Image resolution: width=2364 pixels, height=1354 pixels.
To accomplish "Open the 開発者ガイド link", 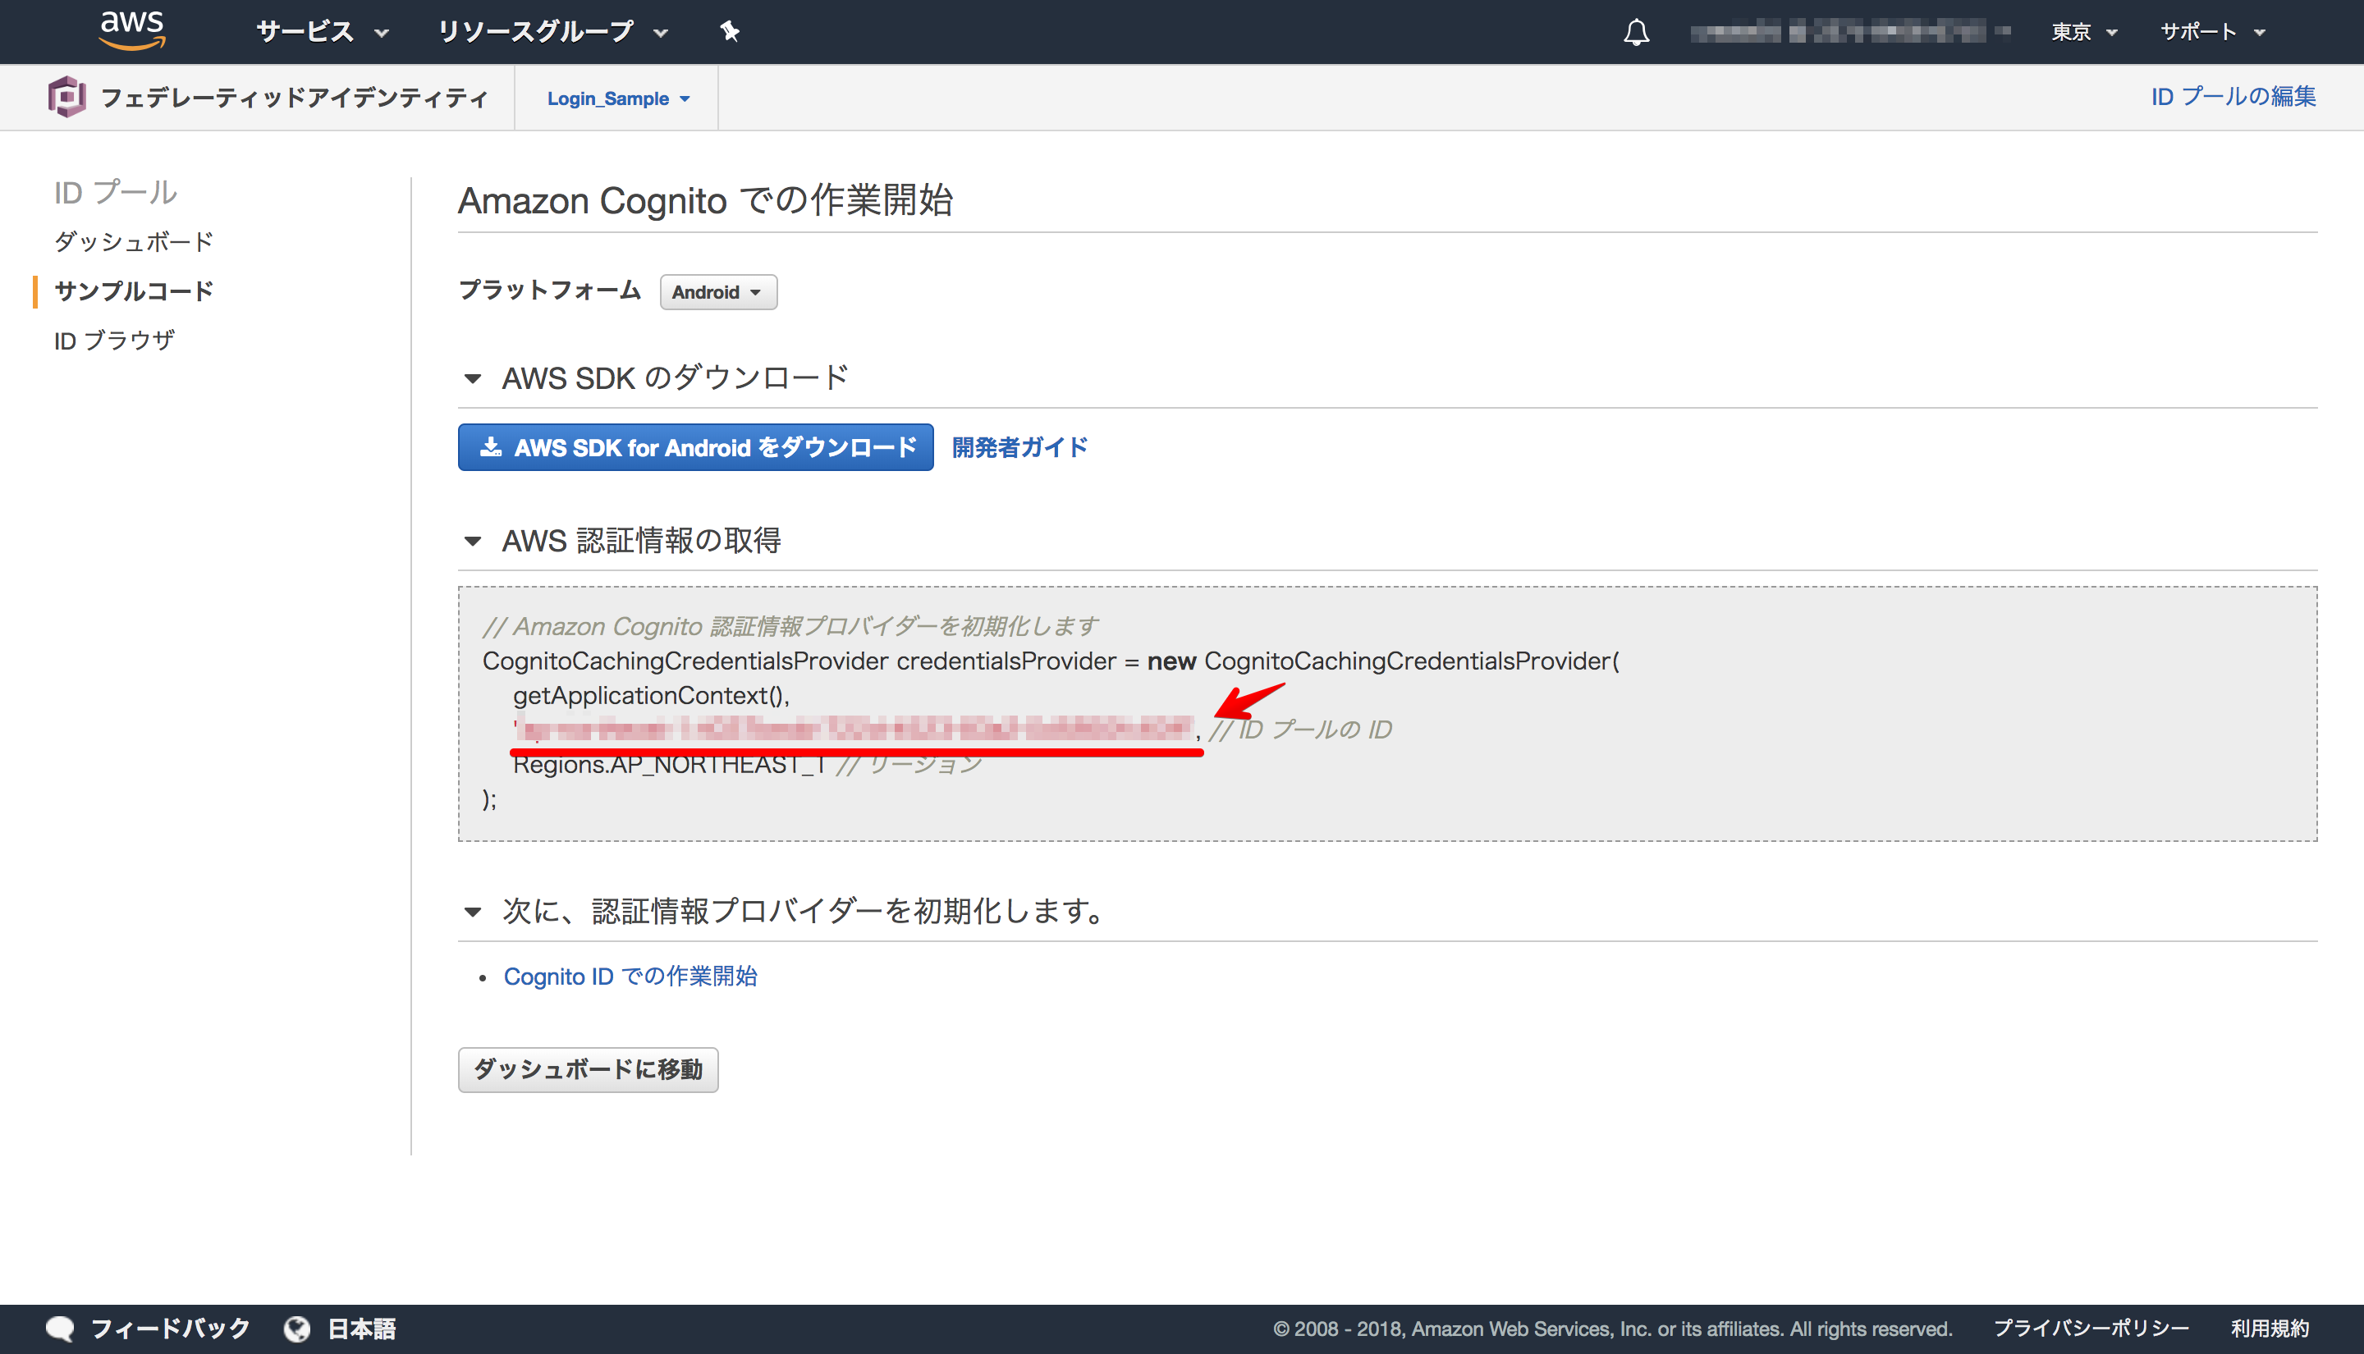I will click(1019, 447).
